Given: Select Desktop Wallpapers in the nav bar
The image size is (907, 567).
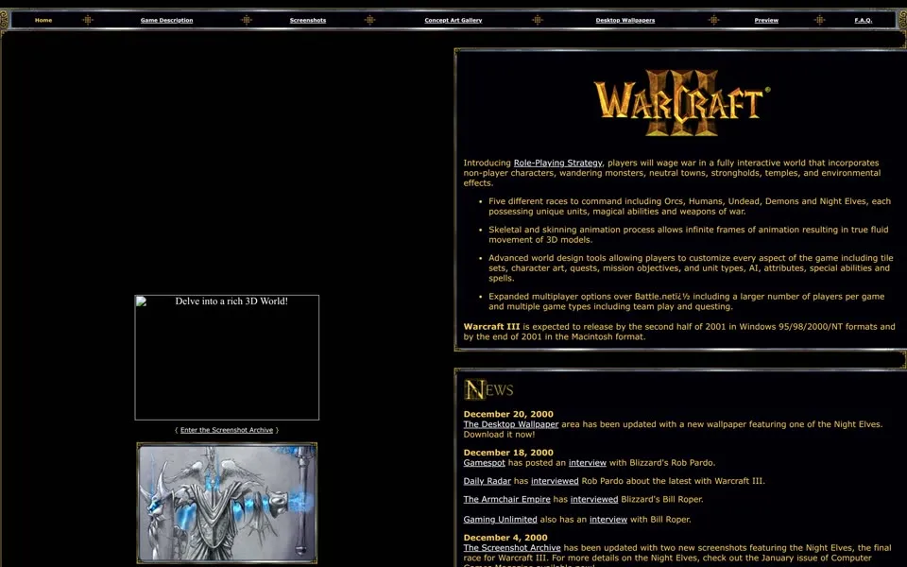Looking at the screenshot, I should tap(625, 20).
